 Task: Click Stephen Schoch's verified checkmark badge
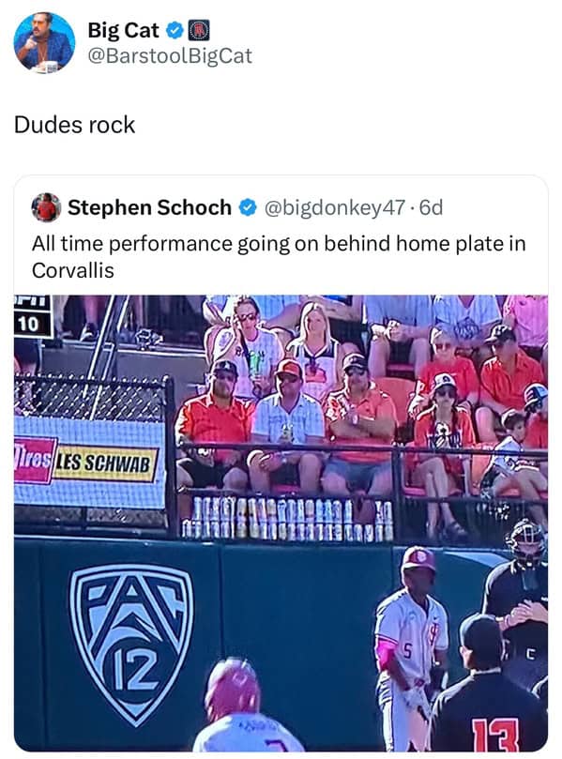coord(248,207)
